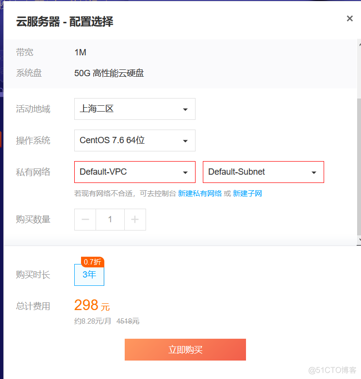
Task: Open the 新建子网 link
Action: pos(247,194)
